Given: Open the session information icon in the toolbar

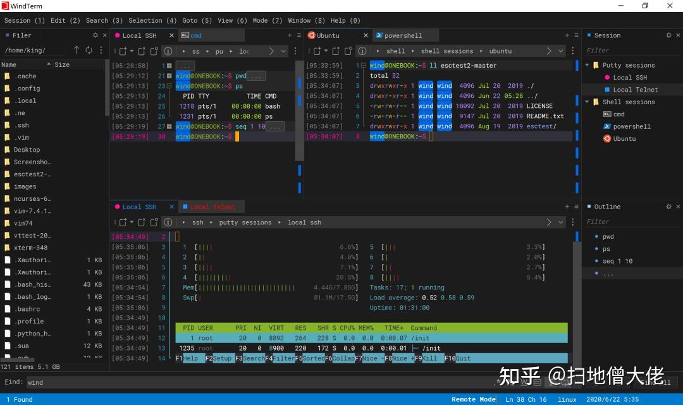Looking at the screenshot, I should click(168, 51).
